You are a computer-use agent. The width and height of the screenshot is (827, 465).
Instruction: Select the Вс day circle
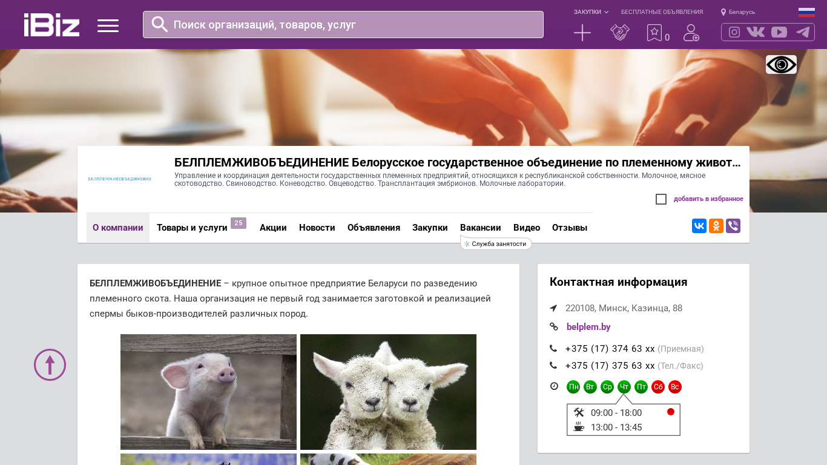point(675,387)
